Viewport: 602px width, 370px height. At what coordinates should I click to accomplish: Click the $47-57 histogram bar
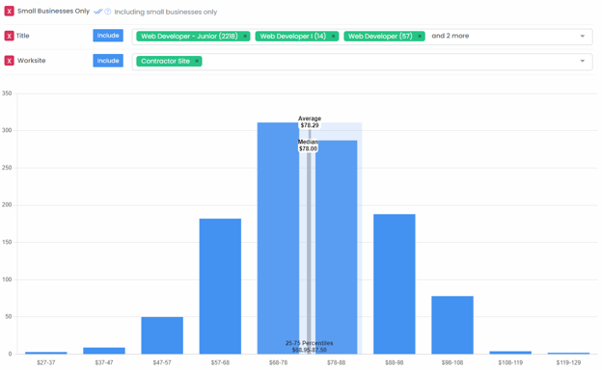pyautogui.click(x=162, y=335)
